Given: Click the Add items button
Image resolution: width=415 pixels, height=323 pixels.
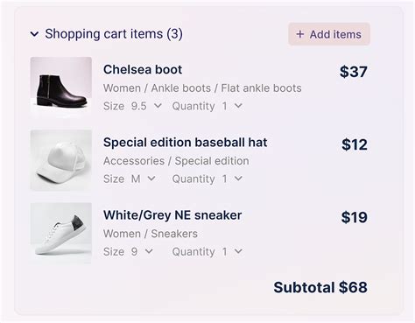Looking at the screenshot, I should [329, 34].
